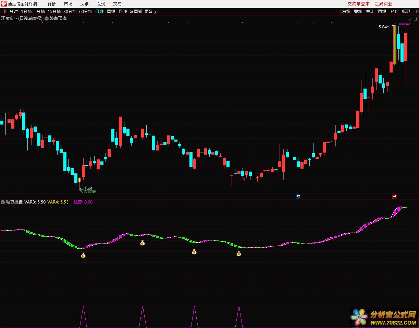Expand the 波段顶底 indicator dropdown arrow
419x328 pixels.
click(46, 18)
